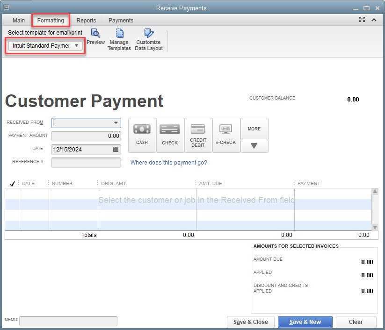Choose CREDIT DEBIT payment method
385x330 pixels.
(x=198, y=135)
